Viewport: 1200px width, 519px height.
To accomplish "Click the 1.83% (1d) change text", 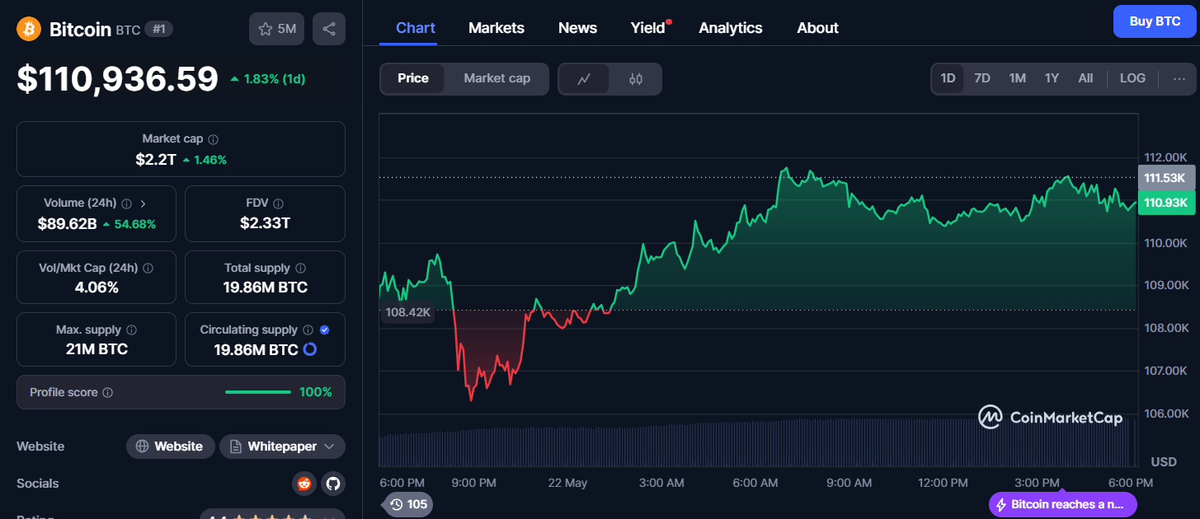I will [275, 79].
